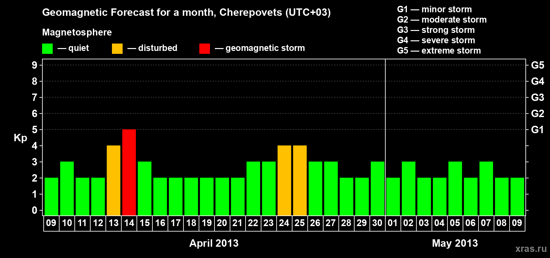Click the right-axis 'G1' label
Screen dimensions: 550x258
coord(538,130)
